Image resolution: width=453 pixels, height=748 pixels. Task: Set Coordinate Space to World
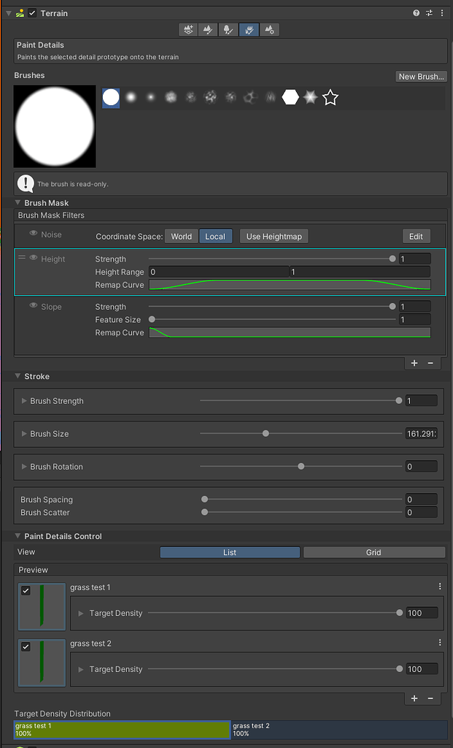(181, 236)
